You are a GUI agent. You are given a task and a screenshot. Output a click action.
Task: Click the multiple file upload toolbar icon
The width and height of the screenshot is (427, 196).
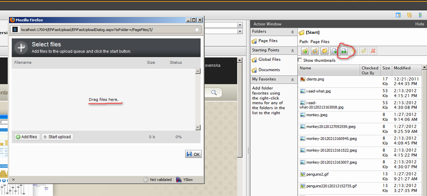pos(344,51)
